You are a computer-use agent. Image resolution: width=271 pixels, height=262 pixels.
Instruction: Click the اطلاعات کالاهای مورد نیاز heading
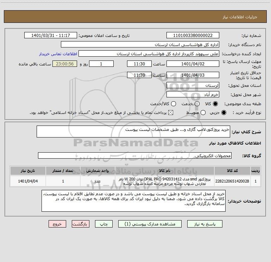click(235, 143)
